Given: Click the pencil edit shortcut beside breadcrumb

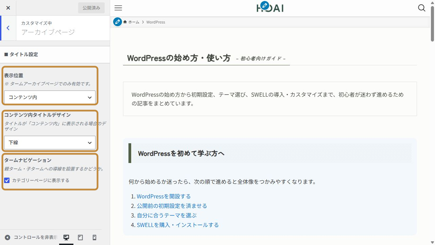Looking at the screenshot, I should (x=118, y=22).
